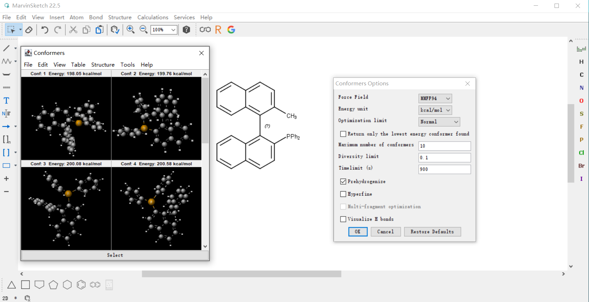Toggle Visualize H bonds checkbox
This screenshot has width=589, height=302.
tap(343, 219)
